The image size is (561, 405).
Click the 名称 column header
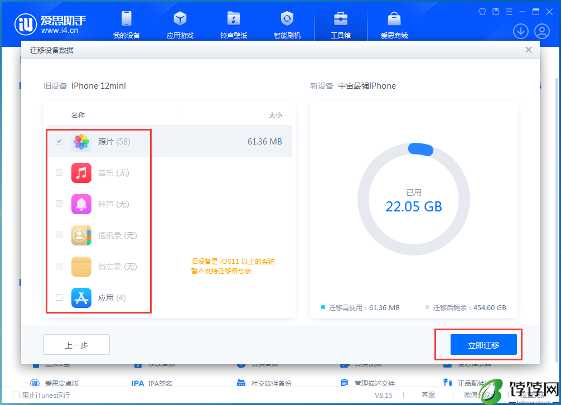click(x=78, y=115)
